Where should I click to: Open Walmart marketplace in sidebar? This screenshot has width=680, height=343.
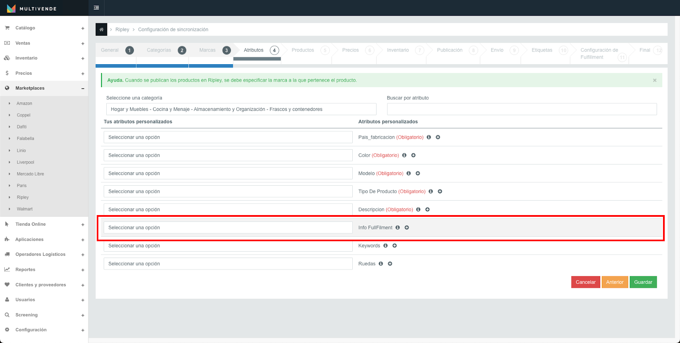coord(25,209)
